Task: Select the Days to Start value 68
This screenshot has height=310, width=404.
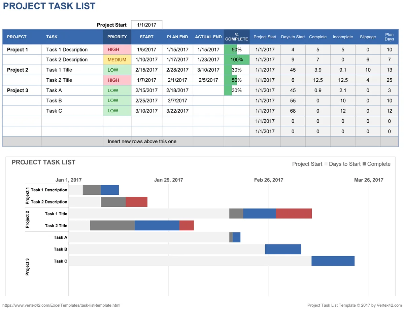Action: [293, 111]
